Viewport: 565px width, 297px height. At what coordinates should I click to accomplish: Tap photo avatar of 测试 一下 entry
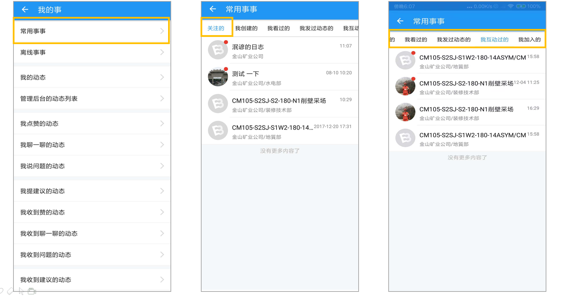218,77
